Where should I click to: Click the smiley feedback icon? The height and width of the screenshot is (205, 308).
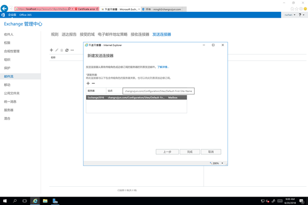[x=305, y=9]
